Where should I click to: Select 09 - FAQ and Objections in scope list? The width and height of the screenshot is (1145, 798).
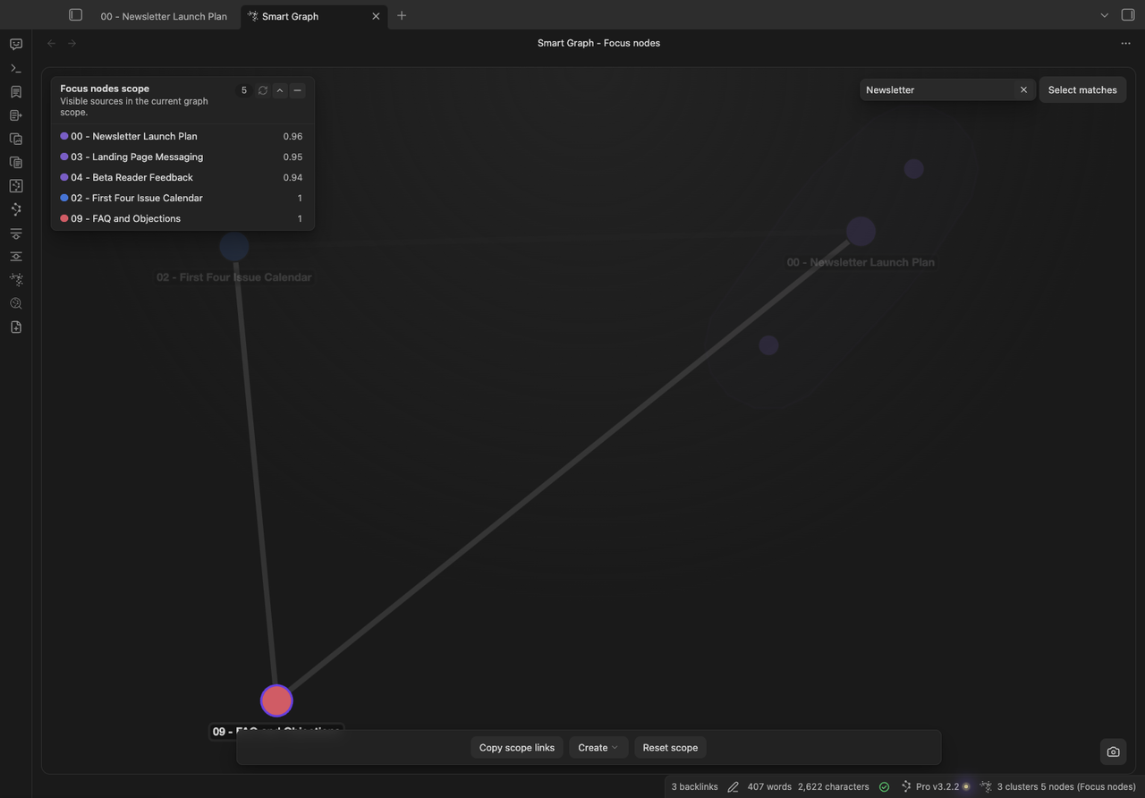(182, 218)
